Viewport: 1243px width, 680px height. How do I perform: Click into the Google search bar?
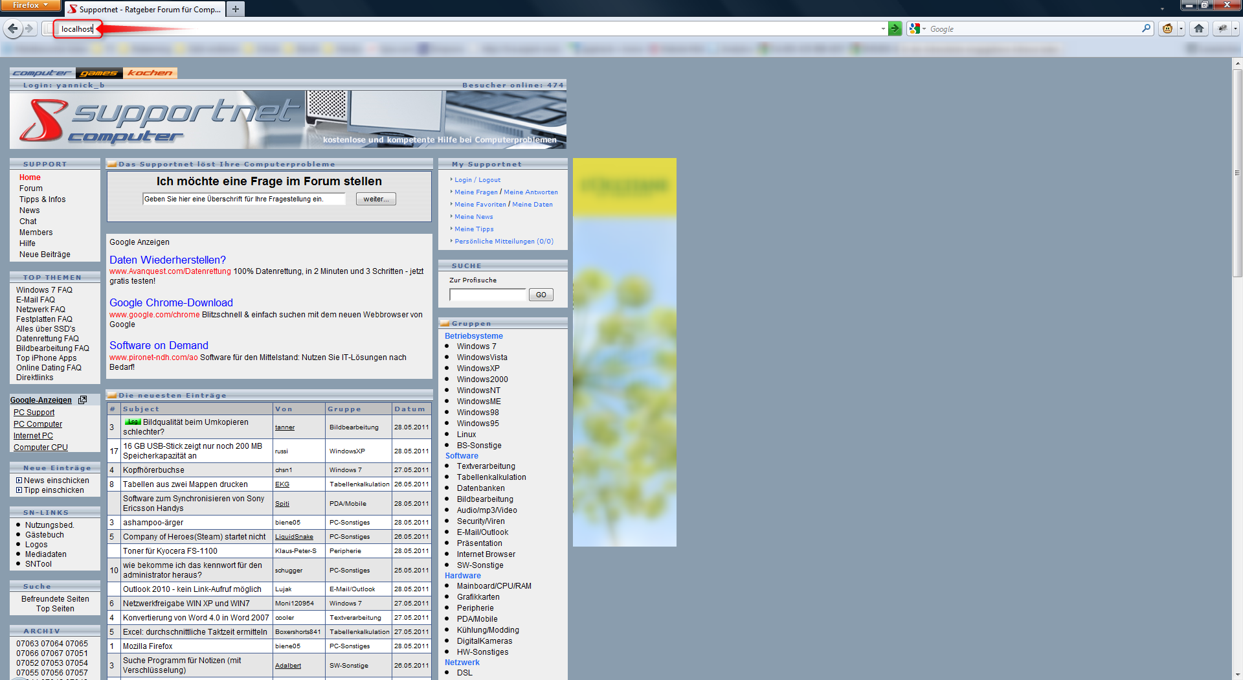click(1034, 28)
